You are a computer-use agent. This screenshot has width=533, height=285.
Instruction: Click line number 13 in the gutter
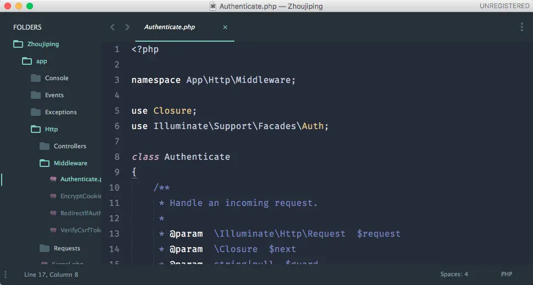tap(114, 234)
